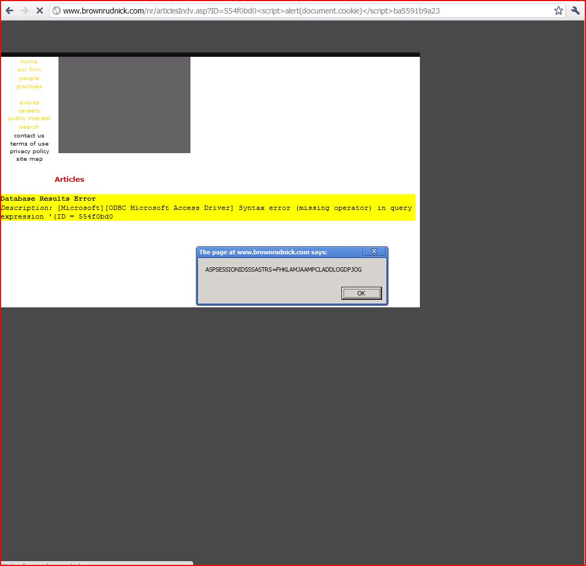The width and height of the screenshot is (586, 566).
Task: Close the alert dialog with X
Action: [x=374, y=251]
